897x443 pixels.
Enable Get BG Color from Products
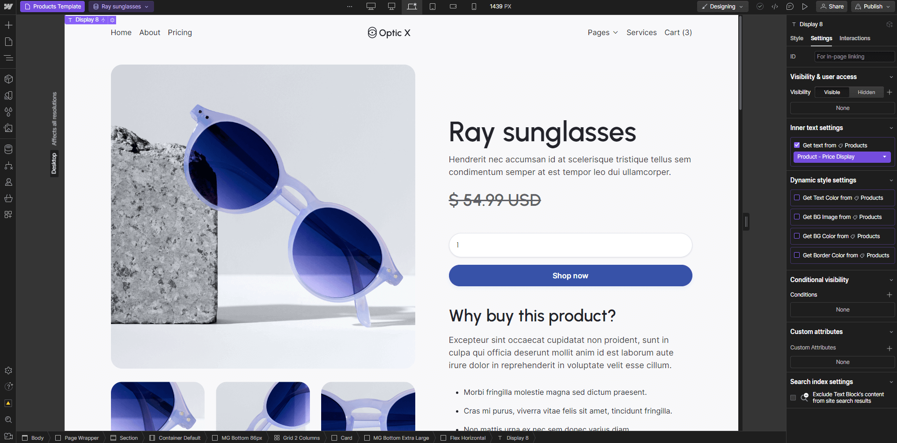tap(797, 236)
